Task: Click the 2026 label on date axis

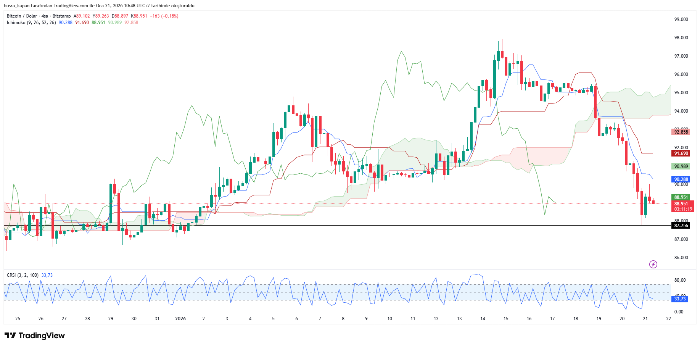Action: pos(180,319)
